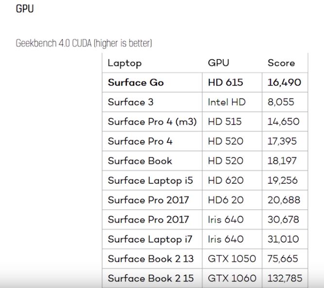
Task: Click the 17,395 score cell
Action: tap(284, 141)
